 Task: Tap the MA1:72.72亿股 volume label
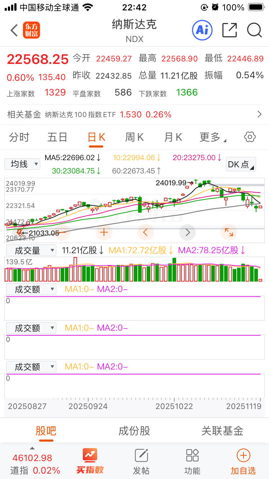[x=141, y=250]
